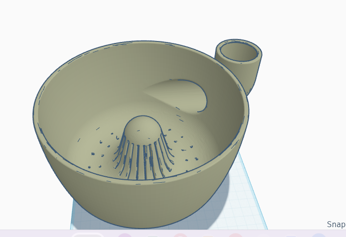This screenshot has width=346, height=237.
Task: Select the central dome of the juicer
Action: point(142,127)
